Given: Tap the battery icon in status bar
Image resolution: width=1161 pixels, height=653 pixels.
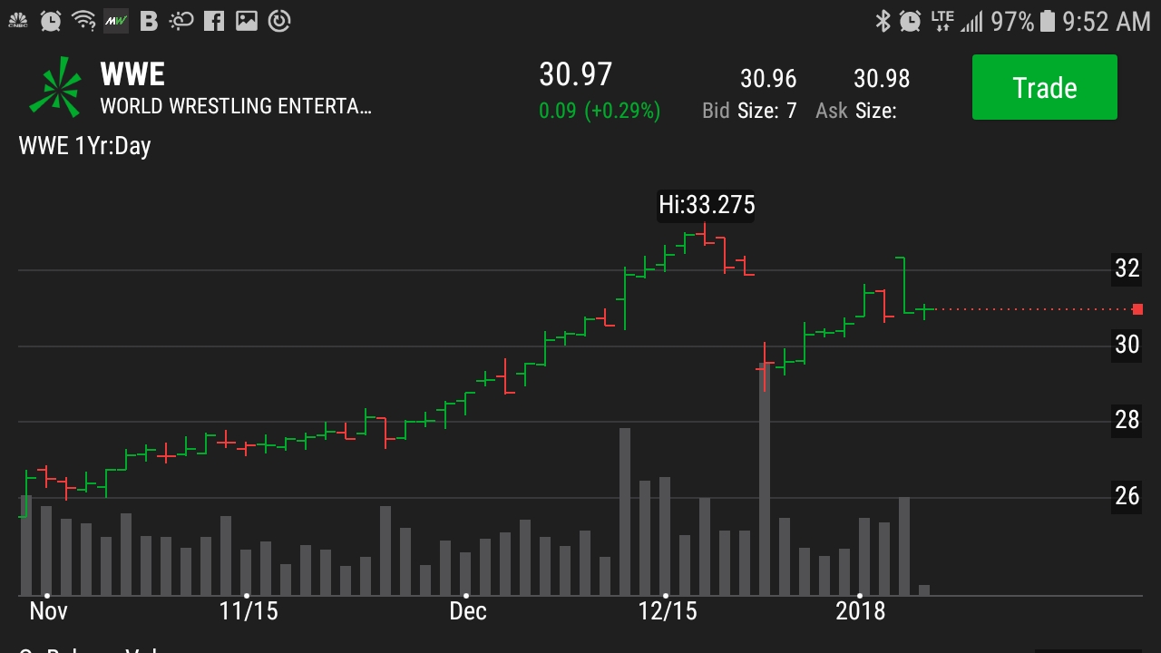Looking at the screenshot, I should 1048,21.
